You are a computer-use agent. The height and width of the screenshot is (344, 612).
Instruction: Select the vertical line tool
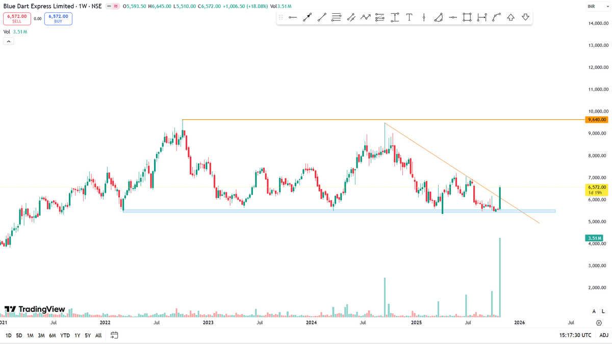pyautogui.click(x=424, y=18)
